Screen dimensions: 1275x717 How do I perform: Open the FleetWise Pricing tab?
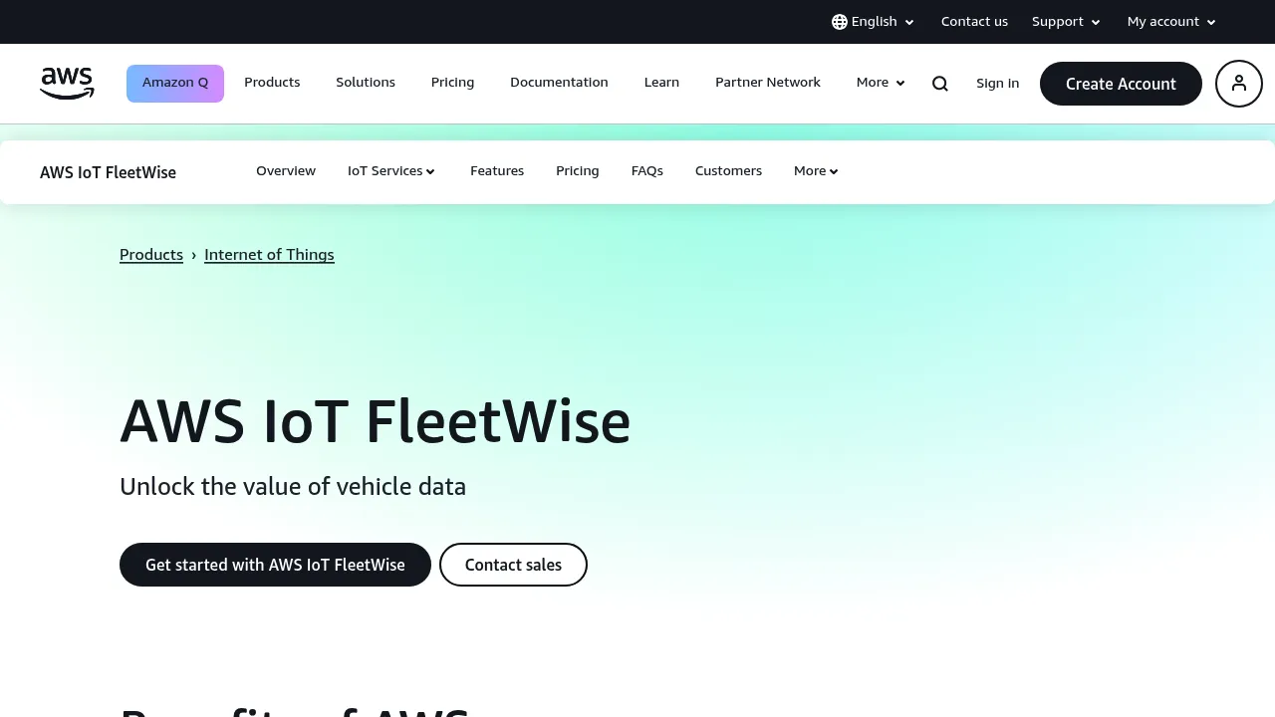point(578,171)
